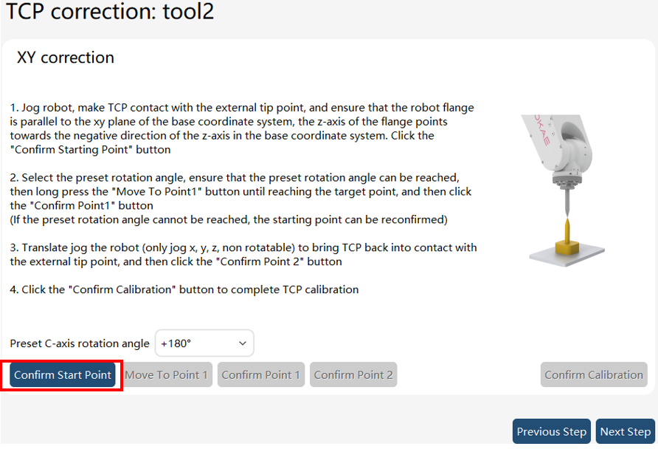
Task: Click the yellow external tip point in the image
Action: tap(567, 237)
